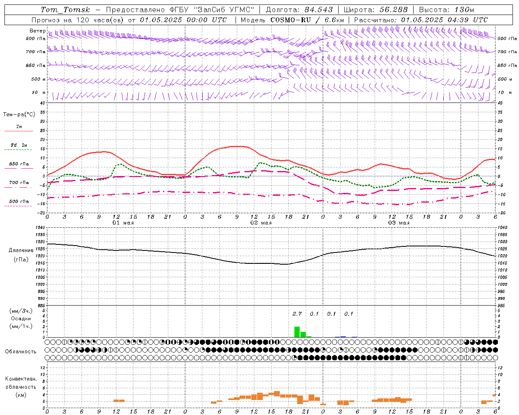
Task: Click the tallest green precipitation bar
Action: [x=297, y=332]
